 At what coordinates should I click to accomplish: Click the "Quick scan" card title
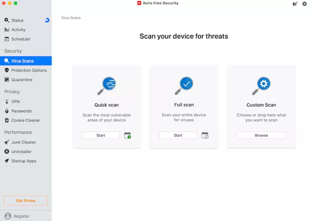[107, 105]
